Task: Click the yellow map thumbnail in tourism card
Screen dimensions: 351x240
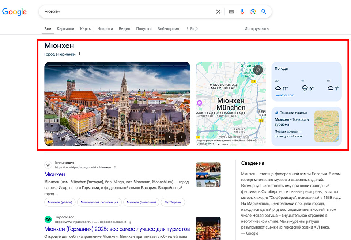Action: (x=327, y=126)
